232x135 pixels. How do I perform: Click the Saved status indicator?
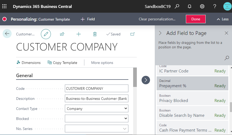(113, 34)
